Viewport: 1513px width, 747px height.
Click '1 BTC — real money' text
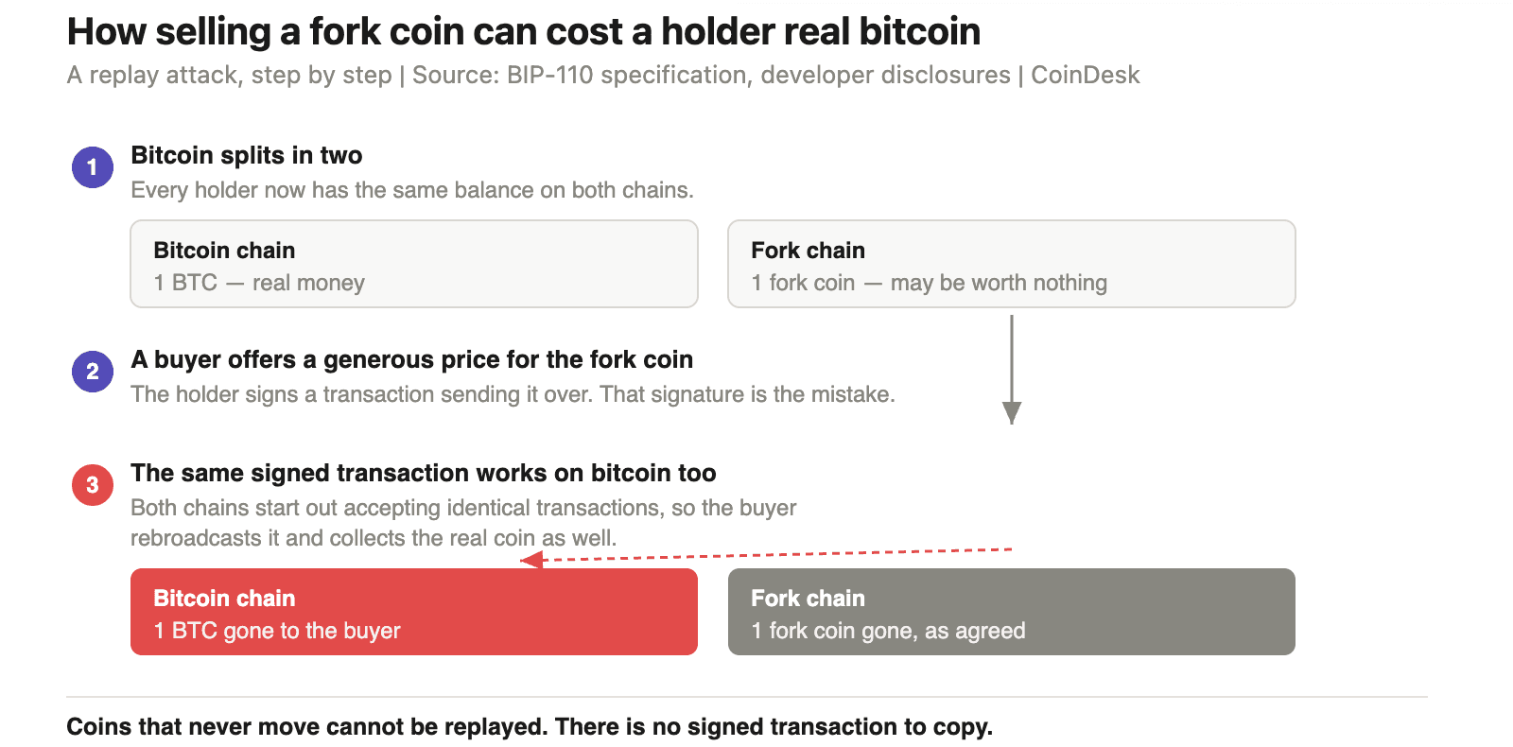(259, 283)
